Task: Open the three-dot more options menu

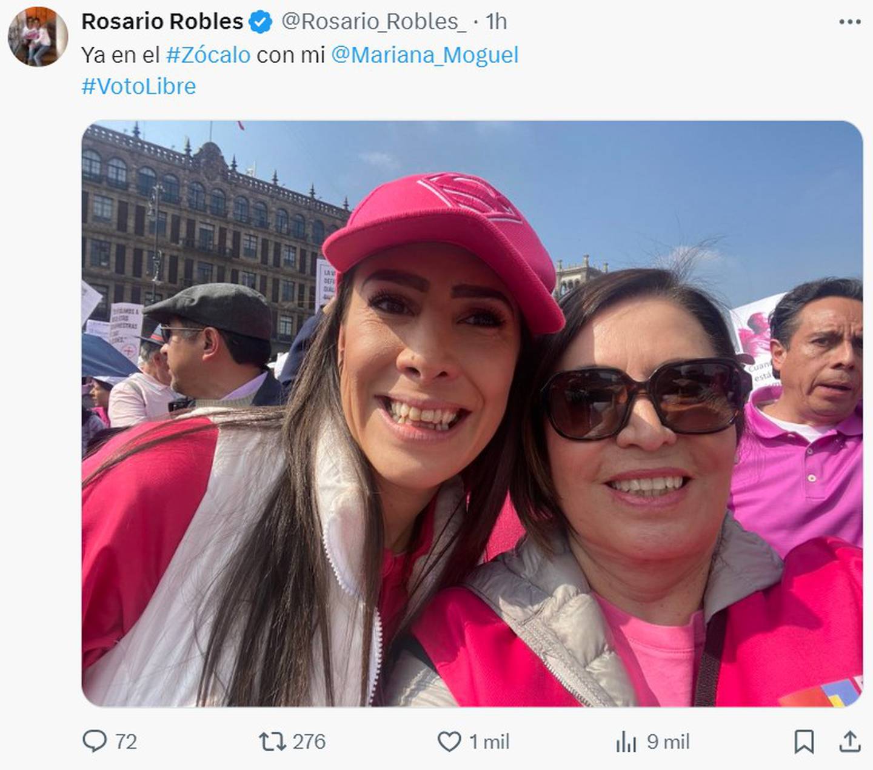Action: point(850,22)
